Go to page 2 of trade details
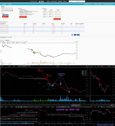 (x=75, y=35)
